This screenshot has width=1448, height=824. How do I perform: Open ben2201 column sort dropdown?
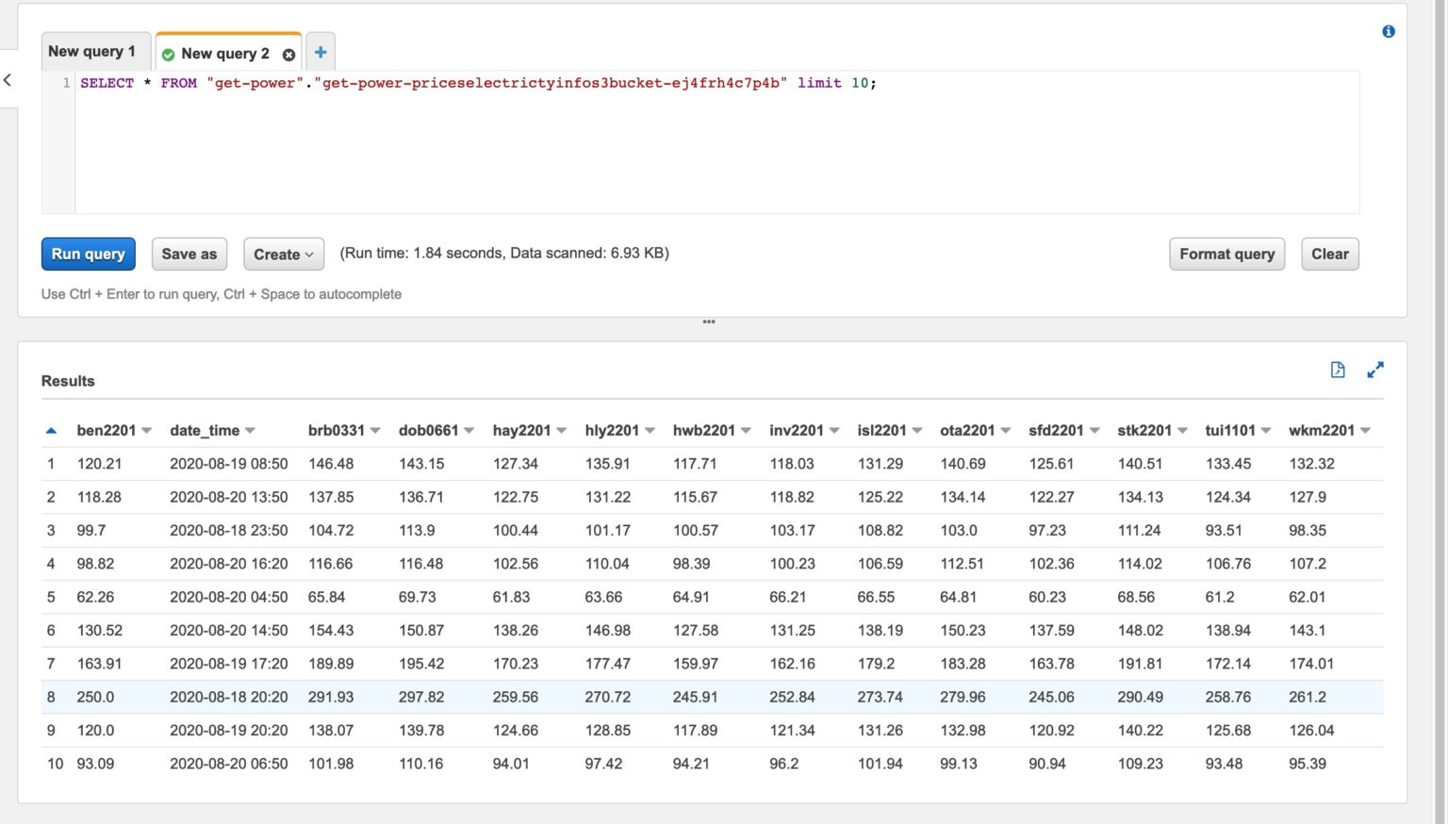point(146,431)
